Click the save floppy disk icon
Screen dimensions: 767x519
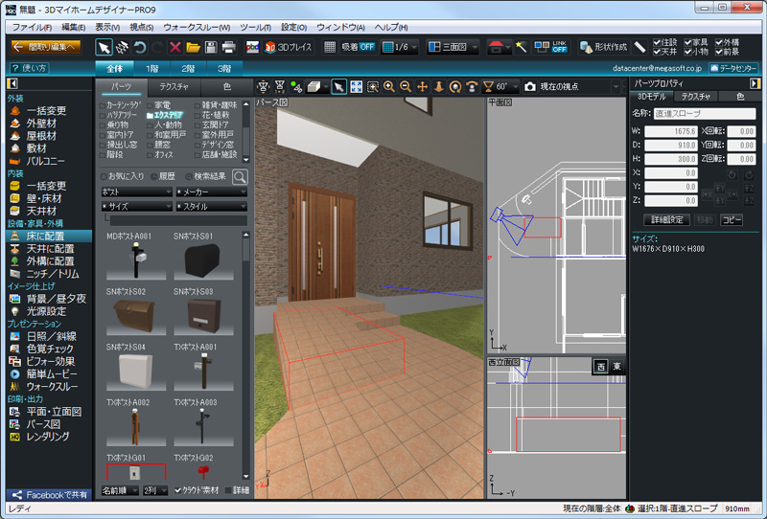tap(210, 47)
